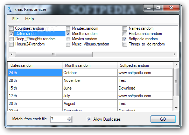Select the Download cell in the June row
The image size is (189, 135).
(145, 88)
